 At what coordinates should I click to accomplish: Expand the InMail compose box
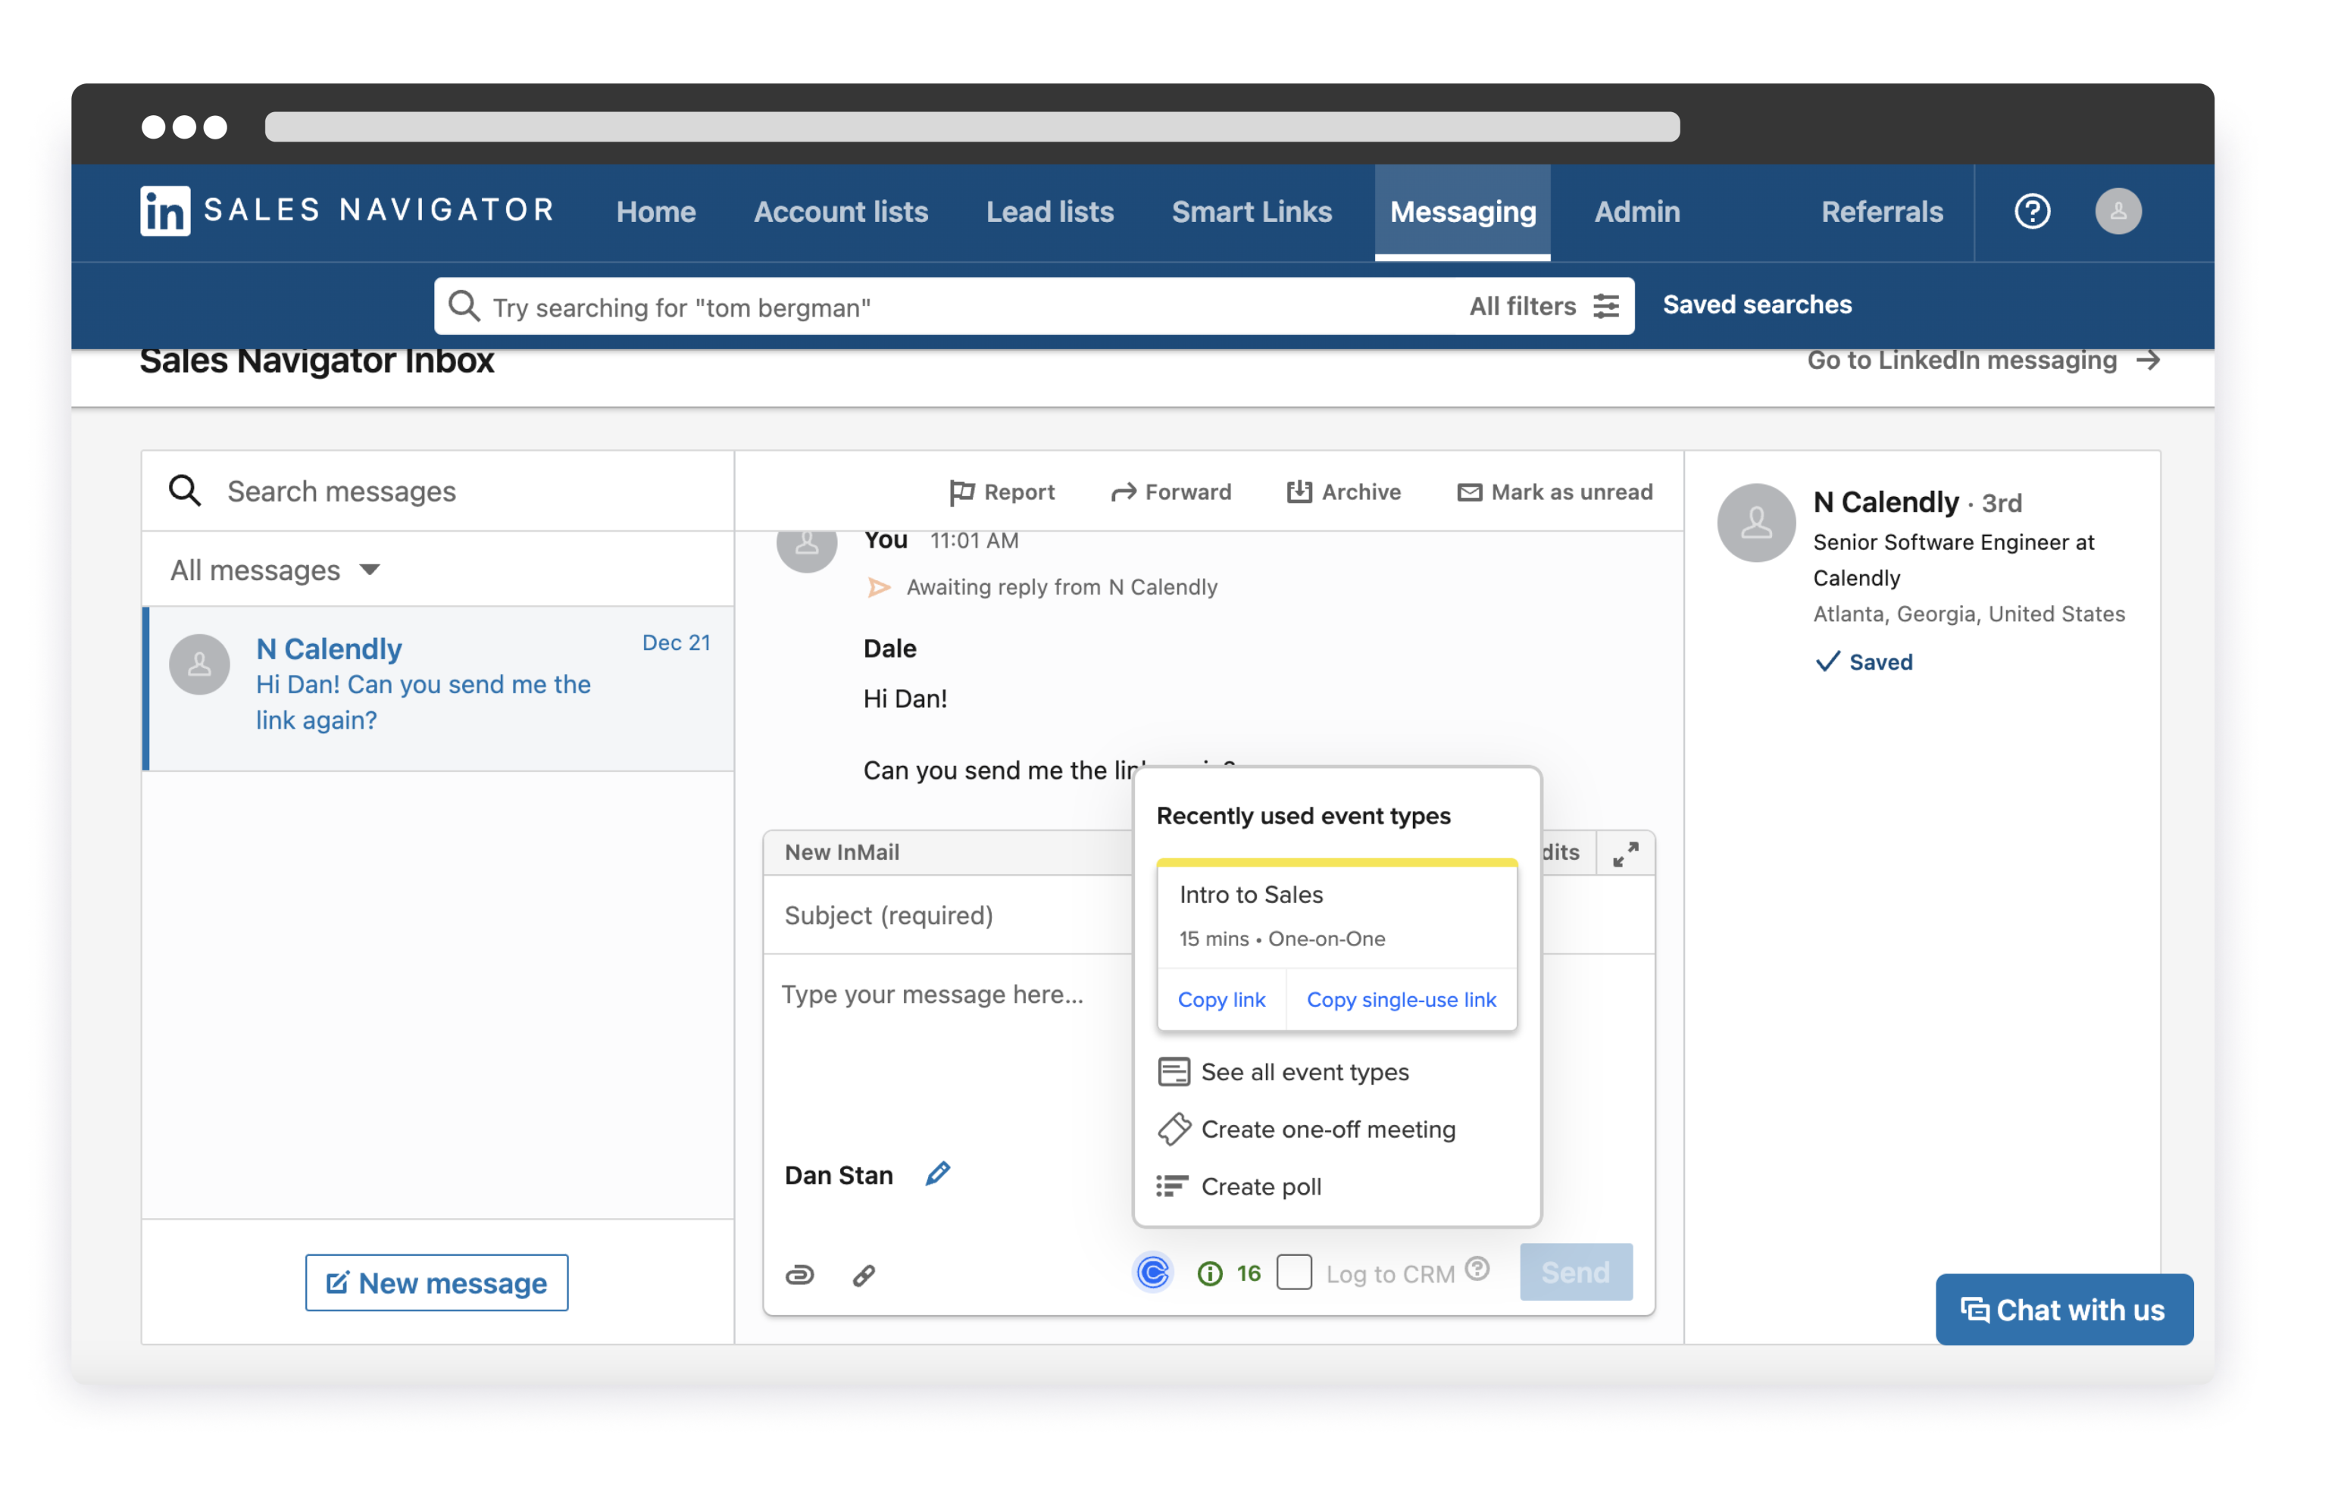[x=1626, y=853]
